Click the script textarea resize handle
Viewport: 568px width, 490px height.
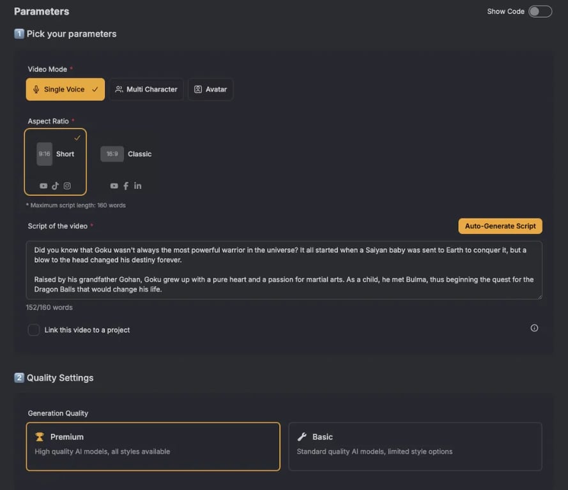pyautogui.click(x=539, y=296)
